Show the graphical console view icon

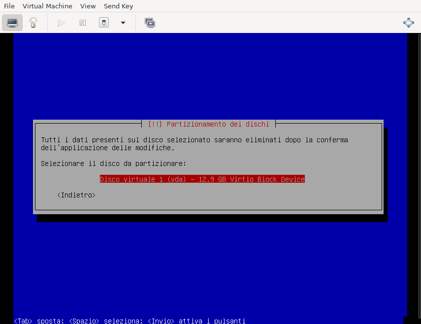pos(12,23)
